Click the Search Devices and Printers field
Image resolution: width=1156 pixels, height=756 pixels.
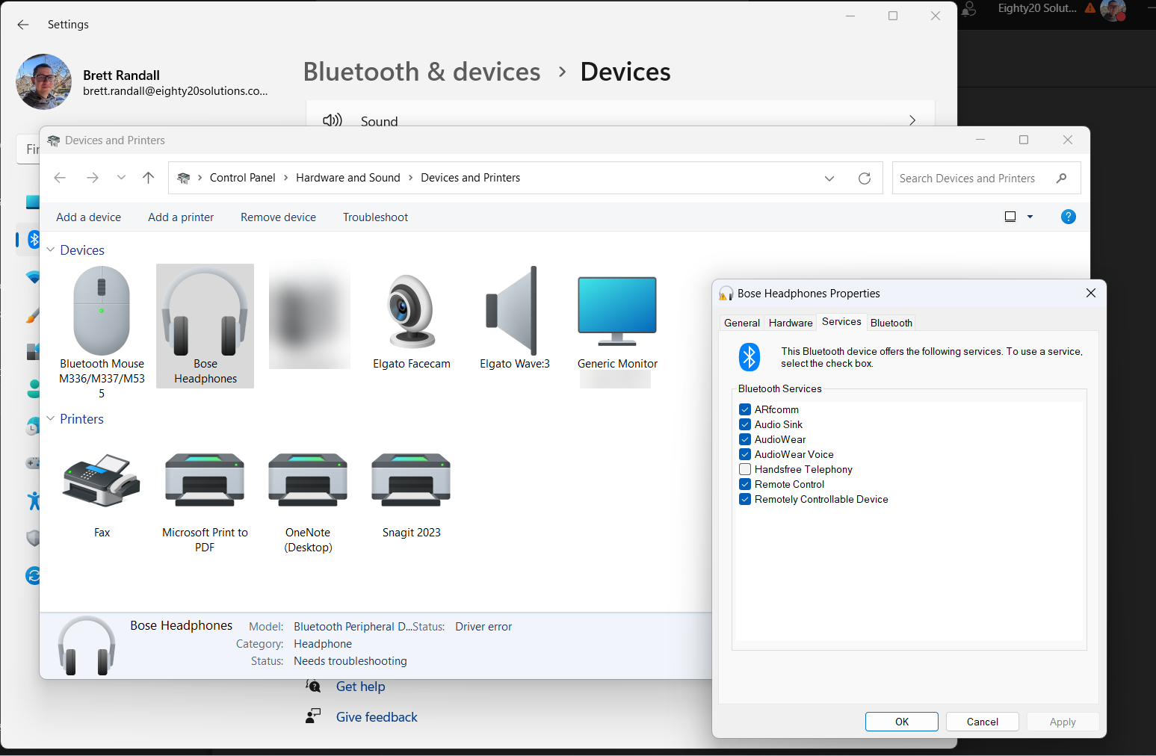[x=986, y=178]
